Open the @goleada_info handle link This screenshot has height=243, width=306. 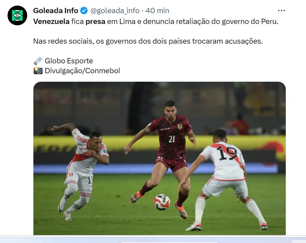[115, 11]
